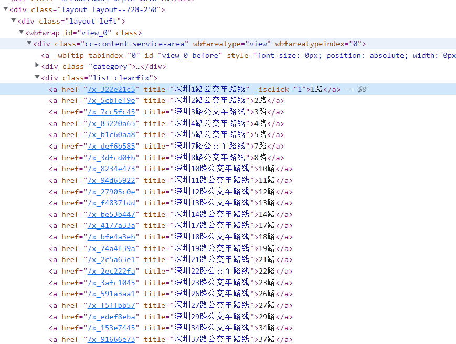This screenshot has height=344, width=456.
Task: Open href link /x_3afc1045
Action: [111, 283]
